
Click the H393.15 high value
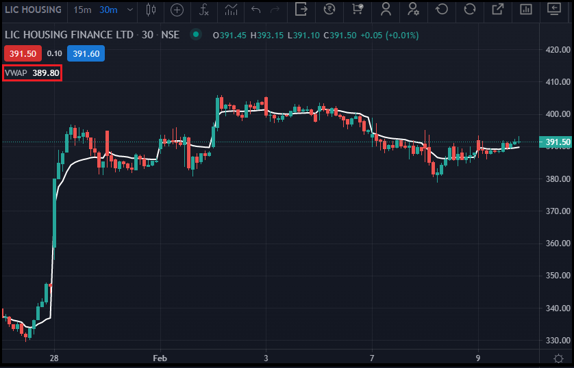point(267,36)
